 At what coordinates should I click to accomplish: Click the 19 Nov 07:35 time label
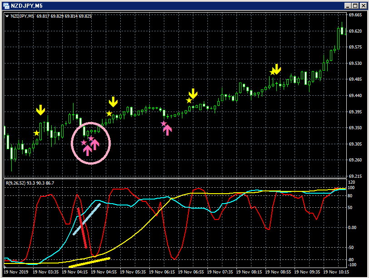click(220, 272)
